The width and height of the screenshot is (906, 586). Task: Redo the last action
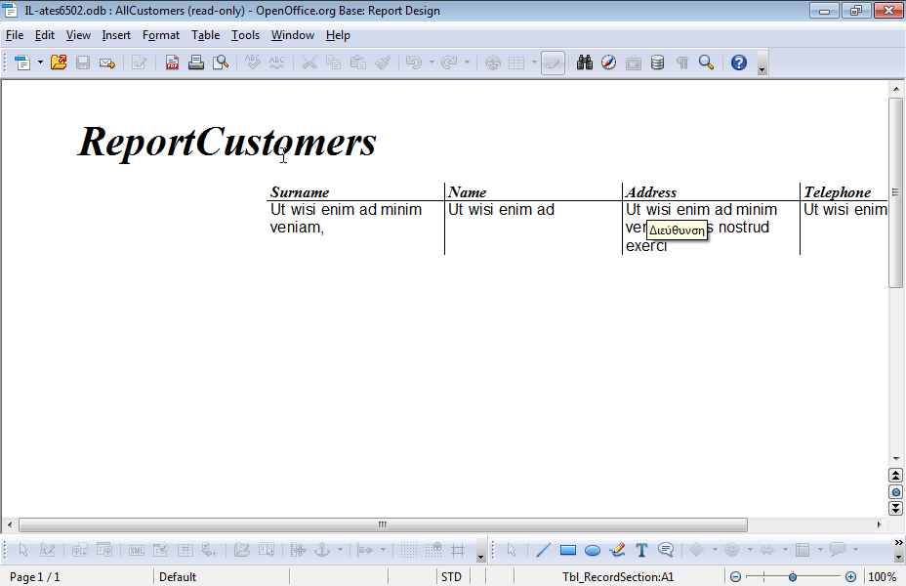click(449, 63)
